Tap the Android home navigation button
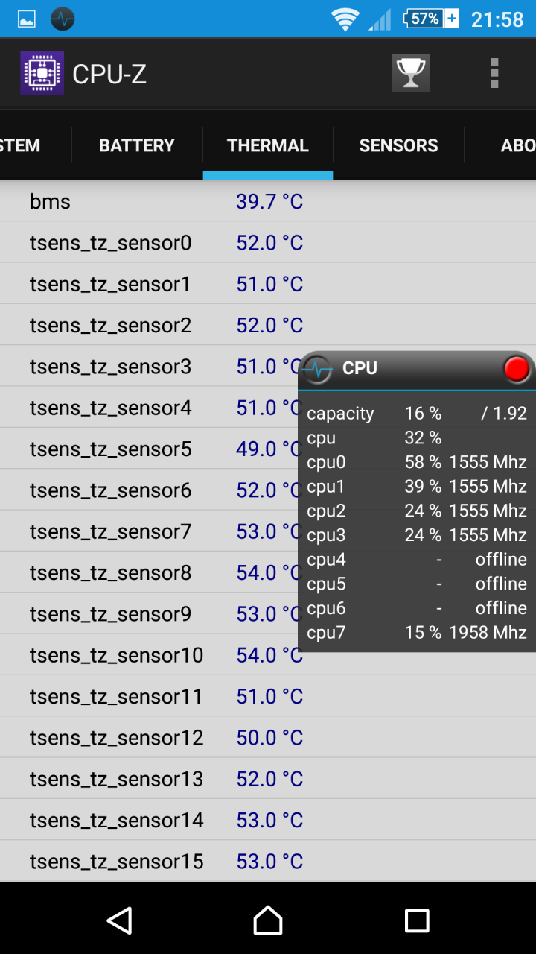Viewport: 536px width, 954px height. pos(268,920)
